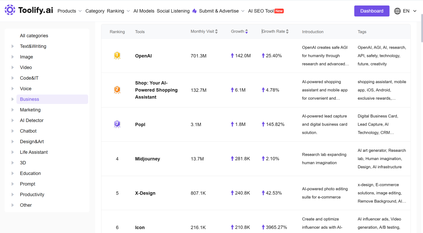Click Midjourney's tags text
This screenshot has height=233, width=423.
click(x=382, y=158)
